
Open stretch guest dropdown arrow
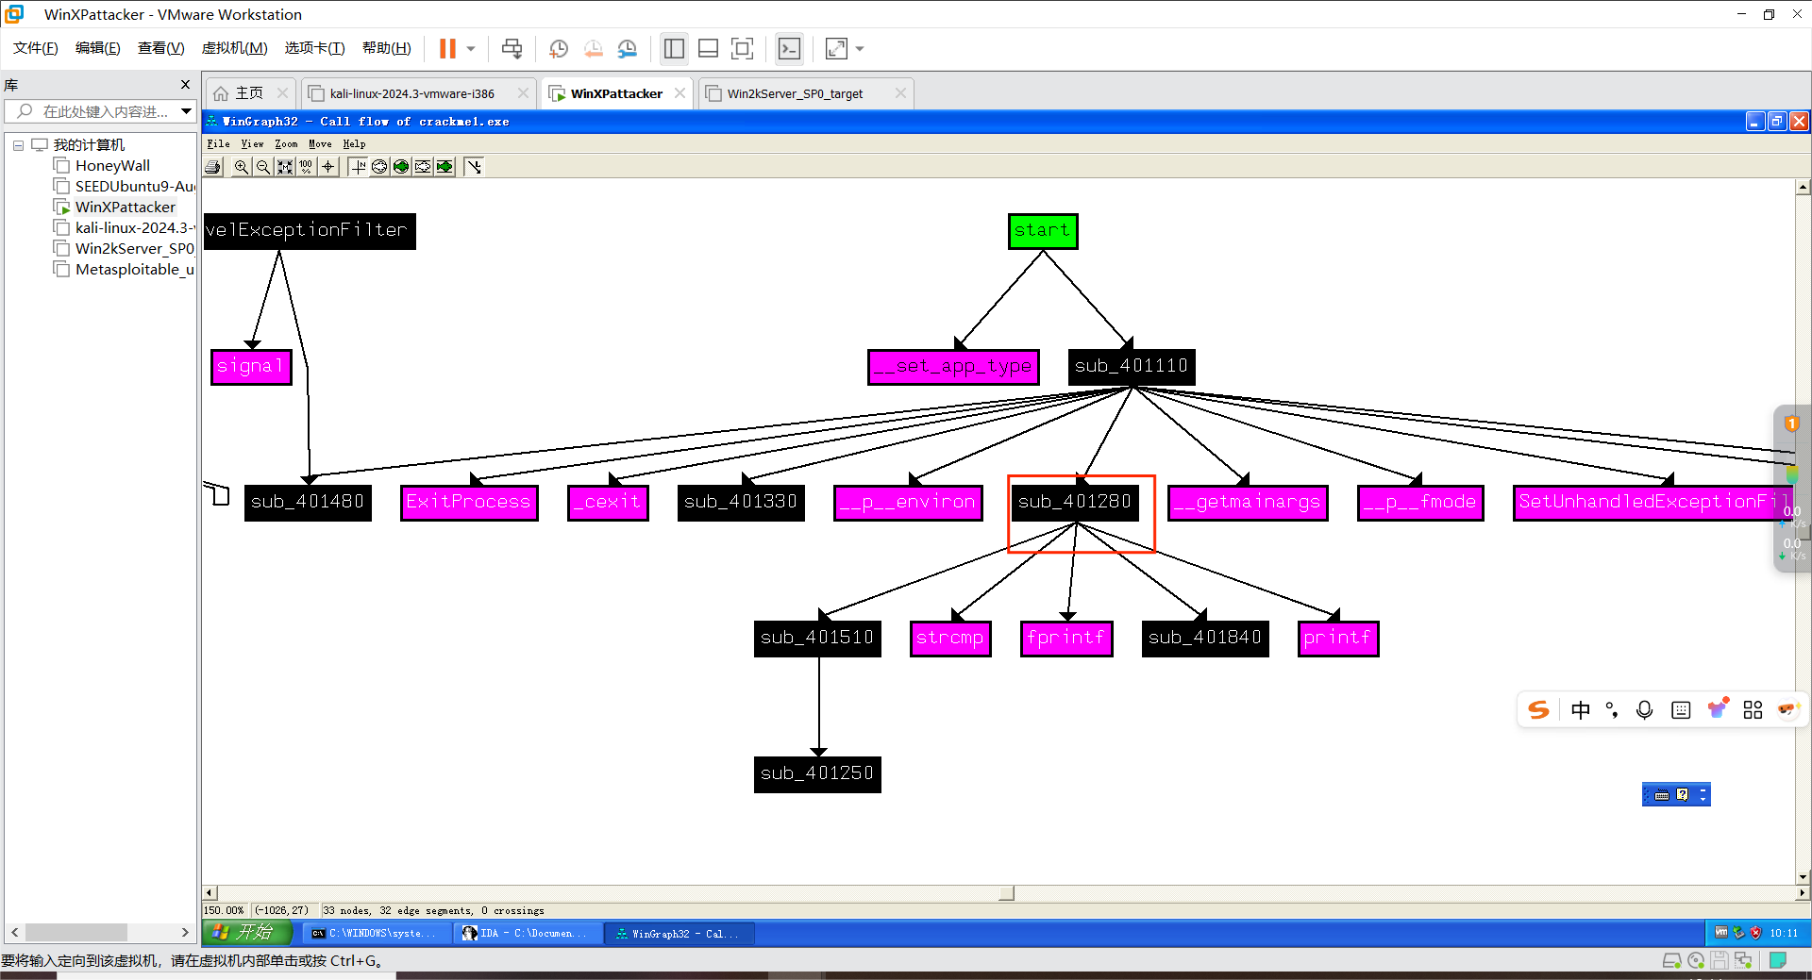pos(860,49)
